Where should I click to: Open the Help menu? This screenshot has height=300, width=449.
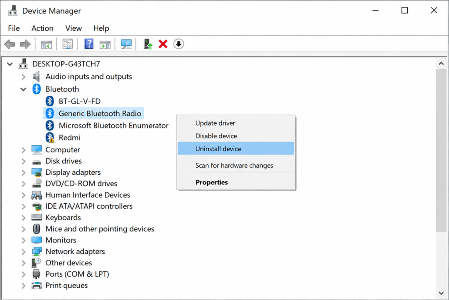click(x=101, y=28)
